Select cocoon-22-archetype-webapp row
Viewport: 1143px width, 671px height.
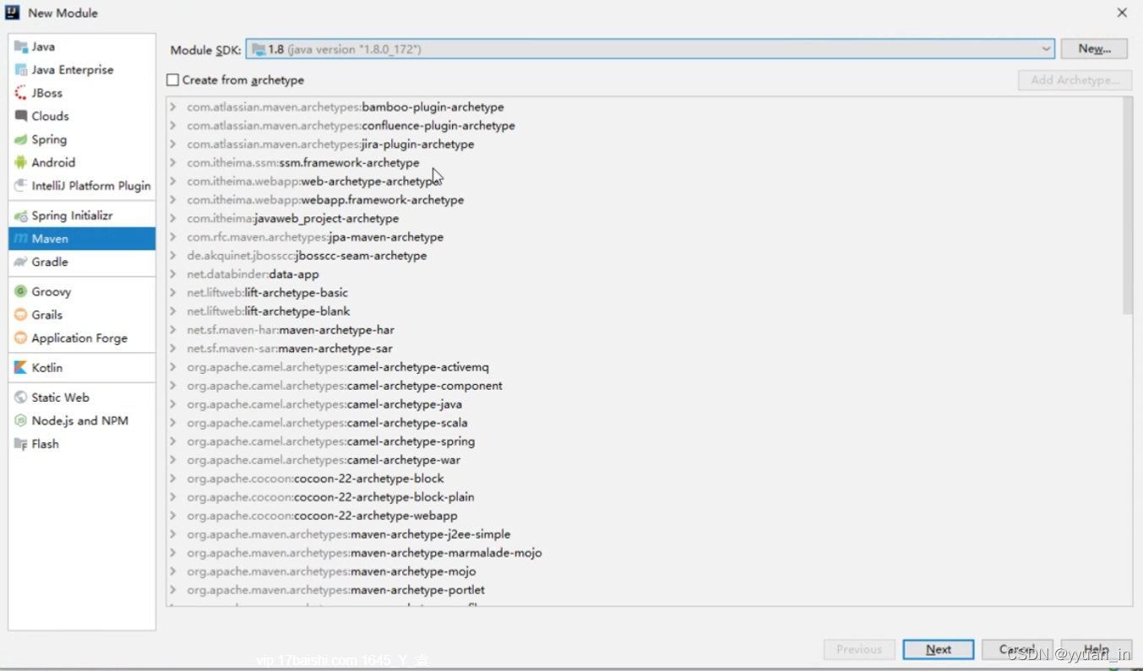click(645, 516)
